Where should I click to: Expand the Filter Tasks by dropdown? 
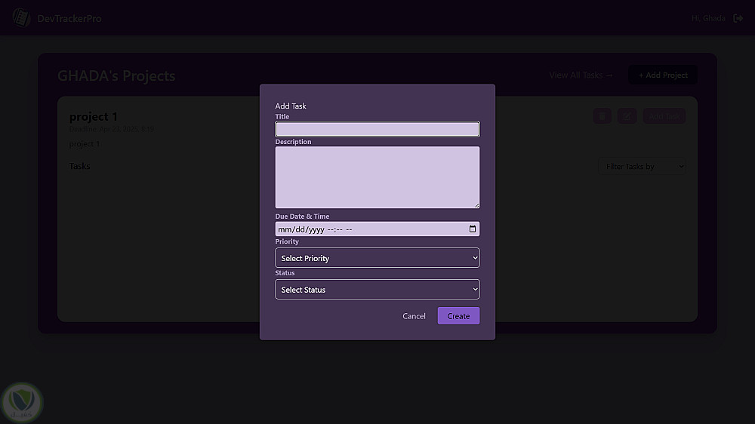(642, 167)
